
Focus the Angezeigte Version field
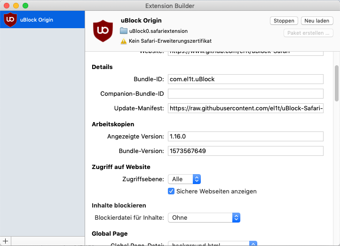pos(245,137)
